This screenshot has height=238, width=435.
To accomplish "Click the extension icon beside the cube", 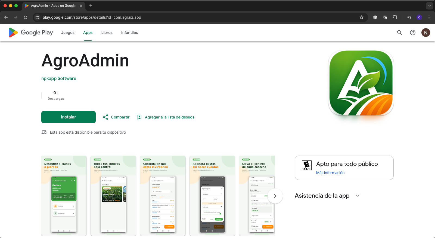I will [385, 17].
